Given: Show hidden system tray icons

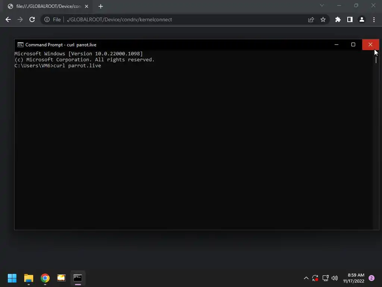Looking at the screenshot, I should tap(306, 278).
